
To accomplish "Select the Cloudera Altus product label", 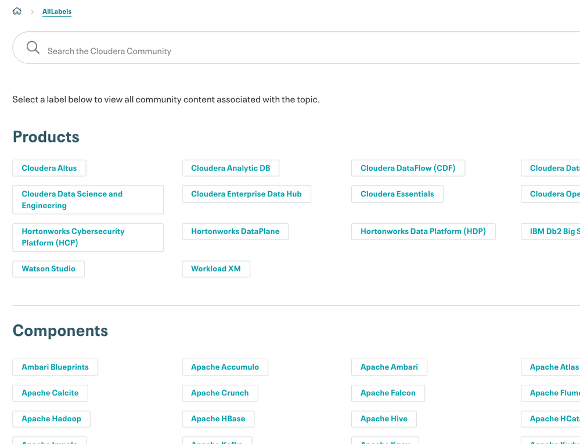I will [x=49, y=168].
